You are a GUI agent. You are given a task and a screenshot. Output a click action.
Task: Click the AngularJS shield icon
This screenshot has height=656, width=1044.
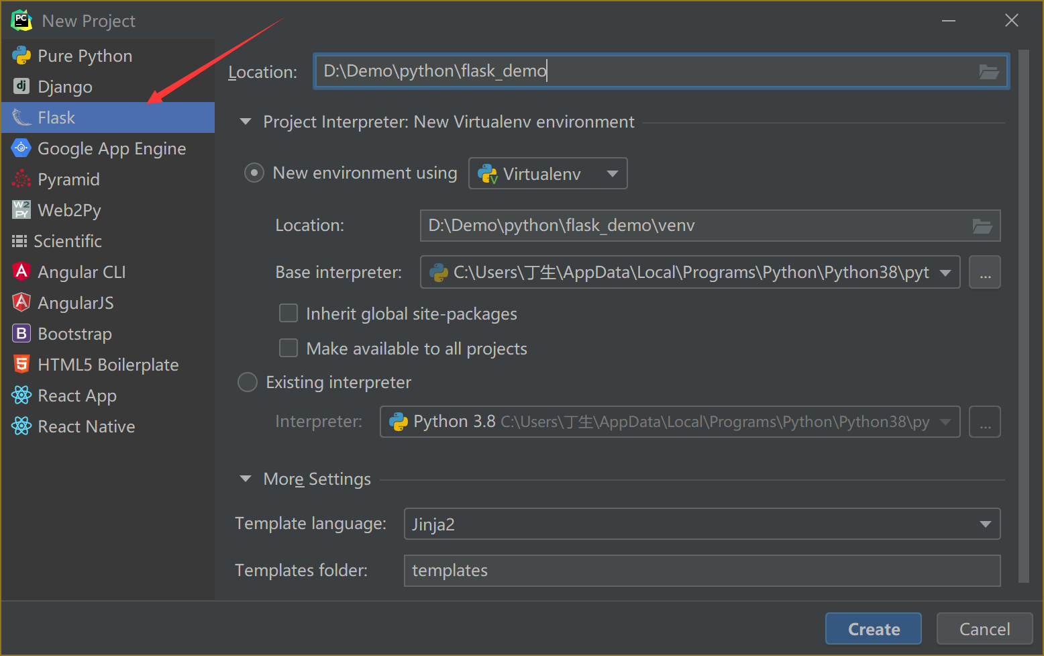(x=21, y=302)
